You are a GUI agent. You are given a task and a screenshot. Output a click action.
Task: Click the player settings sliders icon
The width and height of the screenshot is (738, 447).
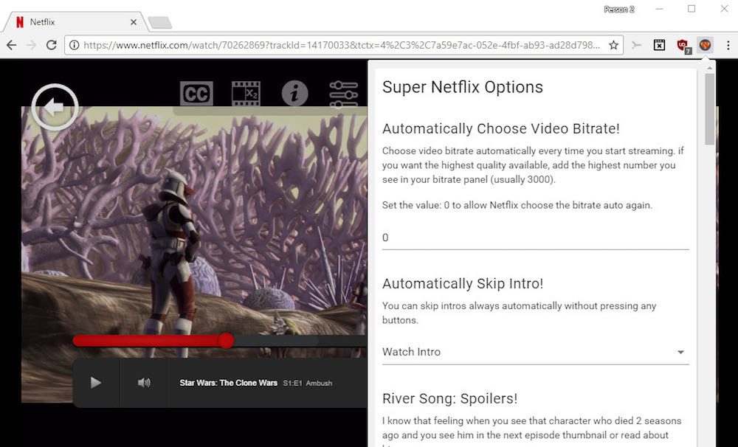coord(344,93)
